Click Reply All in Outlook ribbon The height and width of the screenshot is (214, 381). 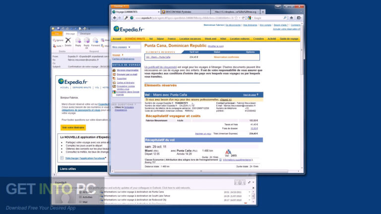tap(86, 43)
